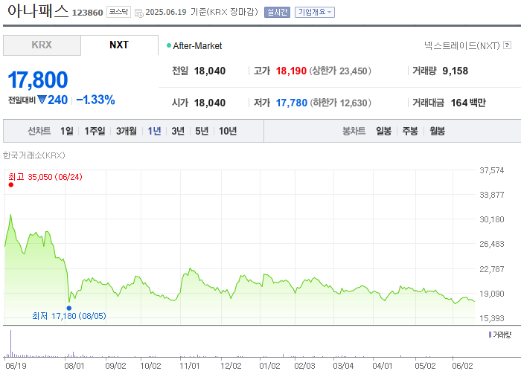Click the 거래량 volume legend

tap(500, 335)
